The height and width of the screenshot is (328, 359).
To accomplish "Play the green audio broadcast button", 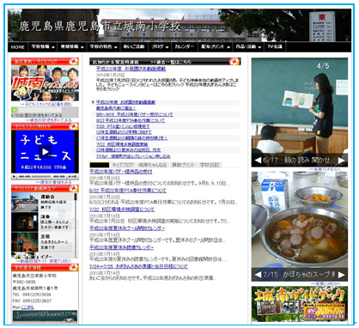I will [14, 110].
